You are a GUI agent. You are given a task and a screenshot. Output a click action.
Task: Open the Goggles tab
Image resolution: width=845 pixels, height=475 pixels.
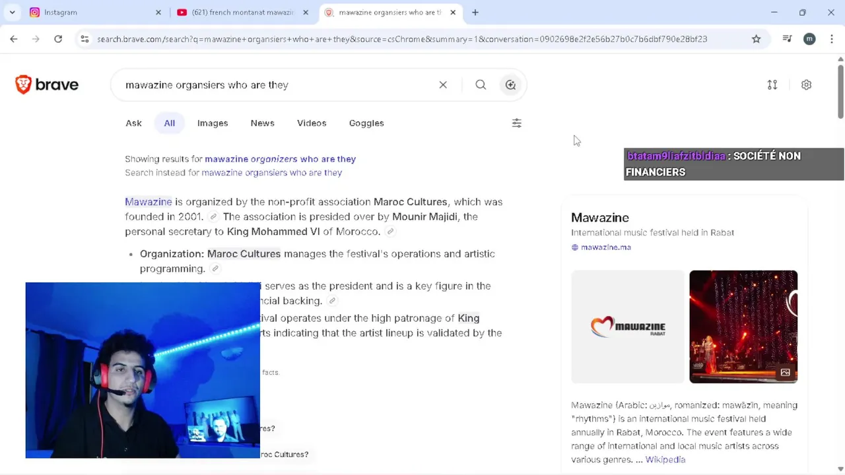pos(366,123)
